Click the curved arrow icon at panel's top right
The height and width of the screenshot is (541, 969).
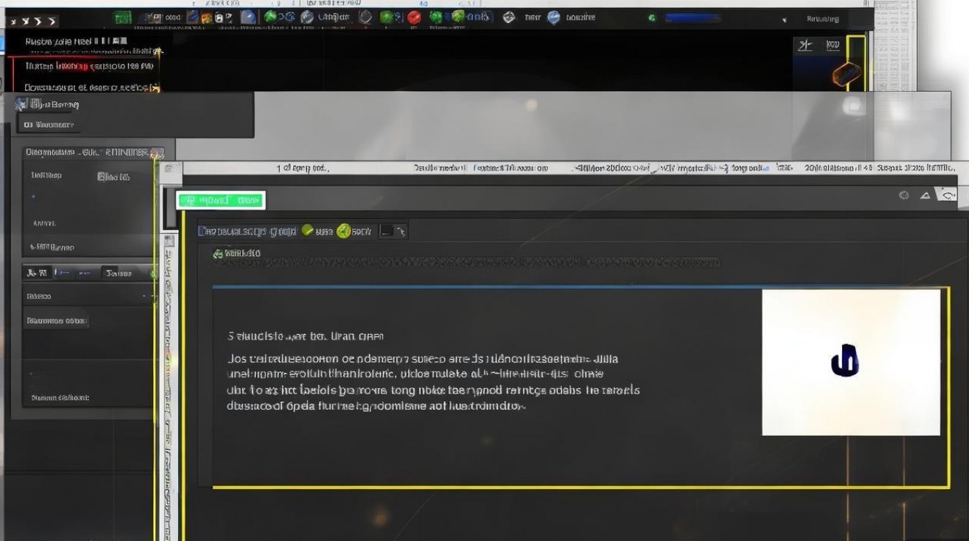click(949, 195)
